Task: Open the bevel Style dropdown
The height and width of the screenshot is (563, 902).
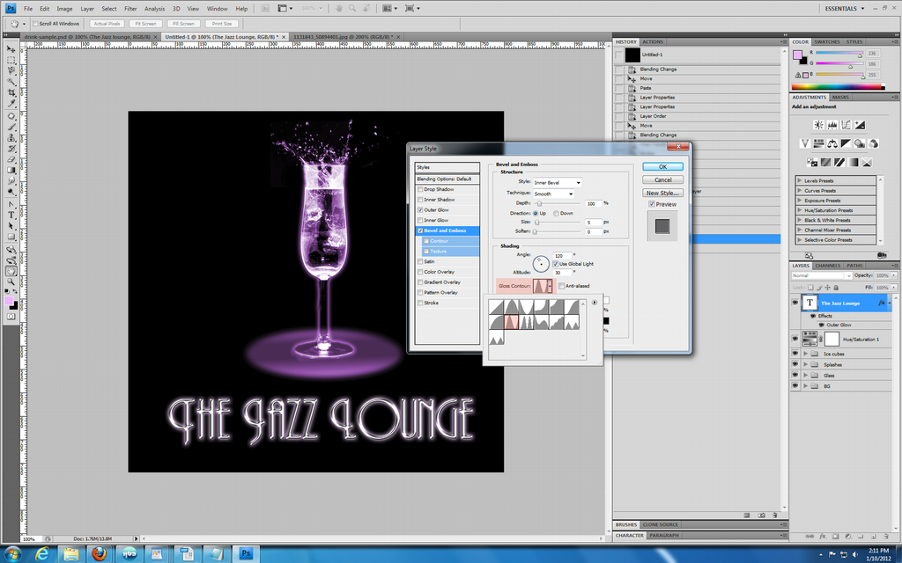Action: pos(557,183)
